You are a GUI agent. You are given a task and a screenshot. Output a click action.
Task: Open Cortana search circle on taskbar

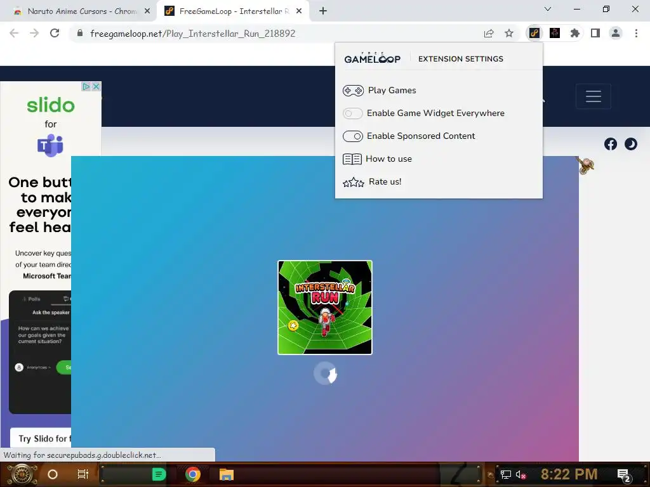[53, 474]
